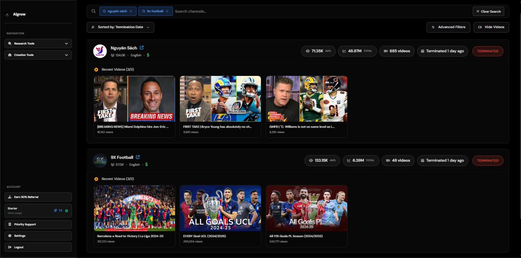Click the search magnifier icon
Image resolution: width=521 pixels, height=258 pixels.
(x=94, y=11)
